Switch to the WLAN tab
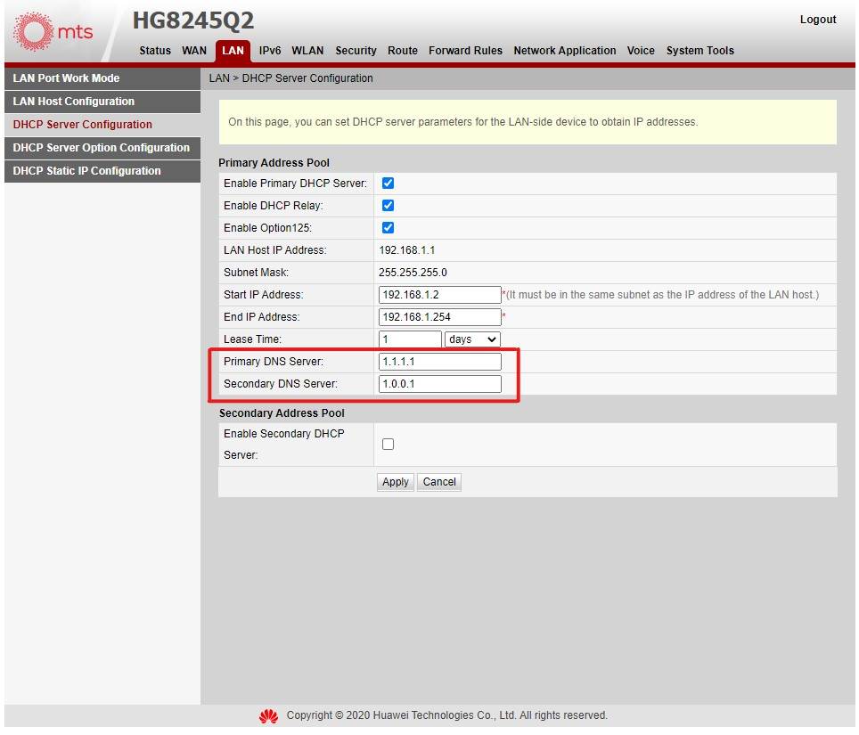Screen dimensions: 859x735 (x=307, y=51)
